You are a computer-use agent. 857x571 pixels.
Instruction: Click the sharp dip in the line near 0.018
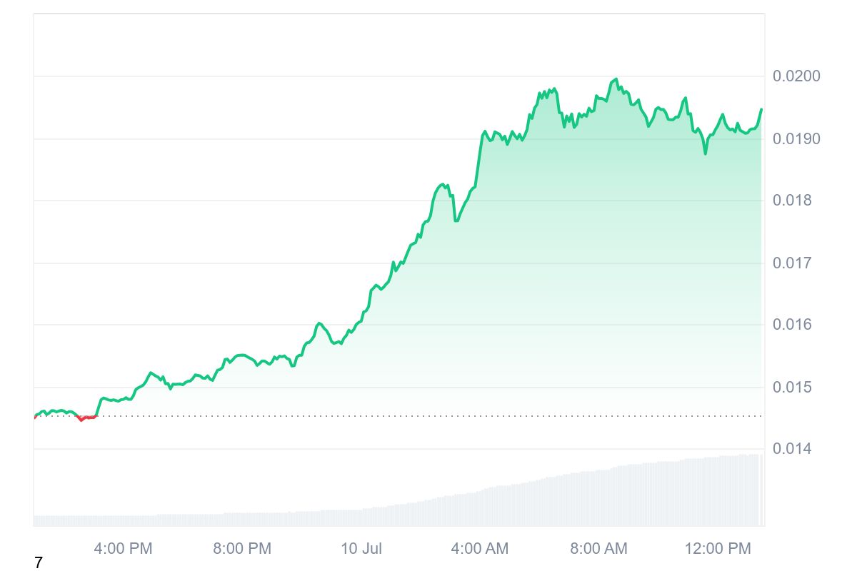456,220
